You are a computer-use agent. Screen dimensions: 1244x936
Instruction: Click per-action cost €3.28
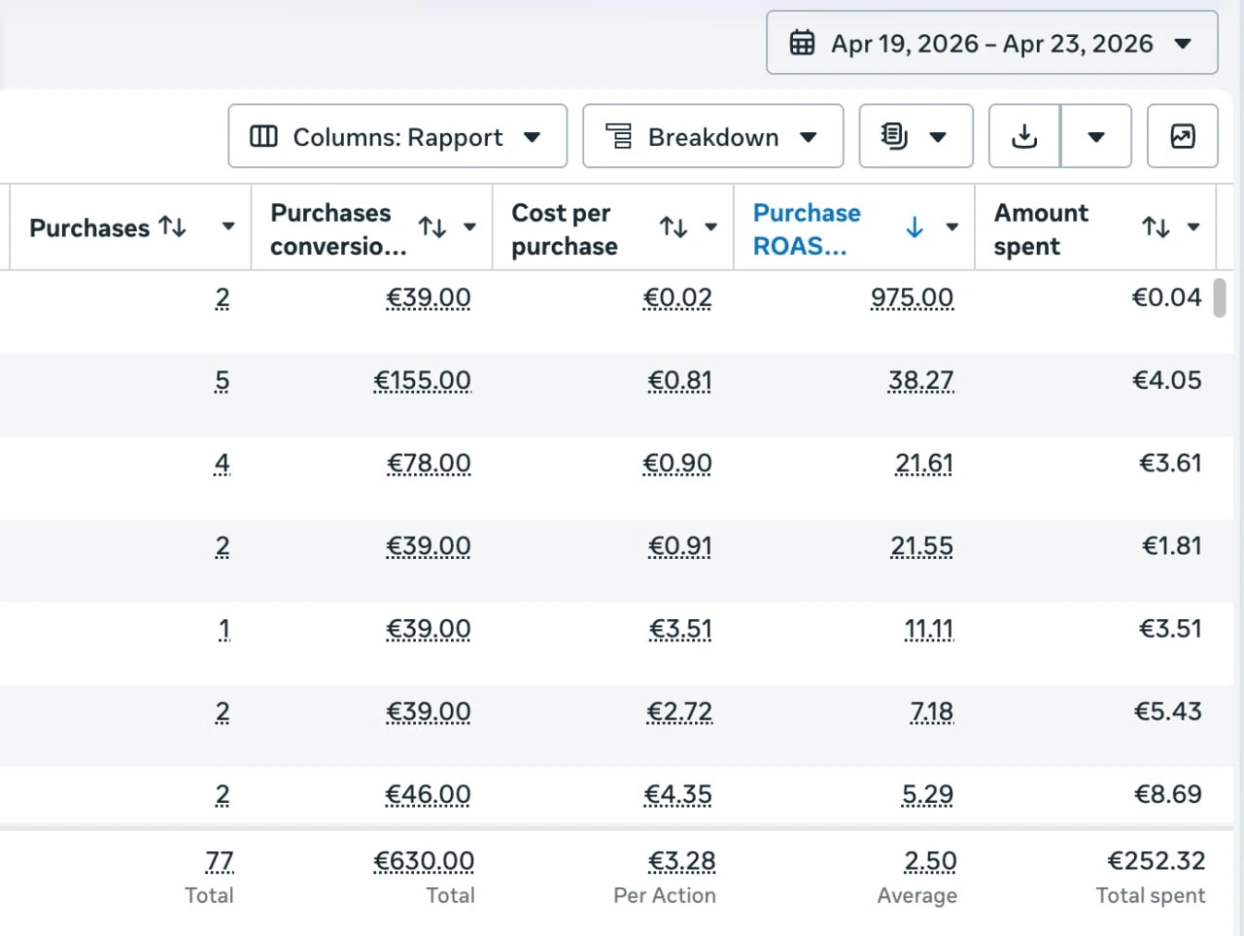click(681, 861)
